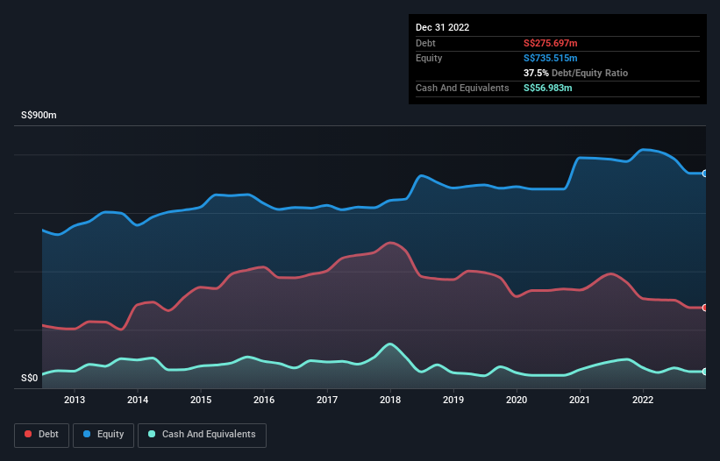Select the 2015 x-axis label
The height and width of the screenshot is (461, 720).
click(201, 400)
